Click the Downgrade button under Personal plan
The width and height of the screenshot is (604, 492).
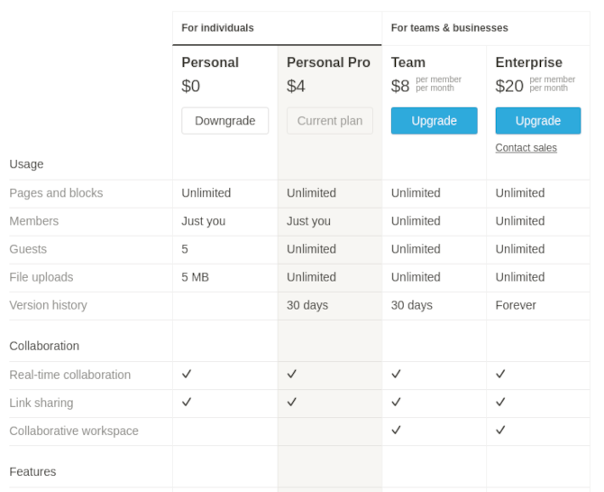(224, 121)
